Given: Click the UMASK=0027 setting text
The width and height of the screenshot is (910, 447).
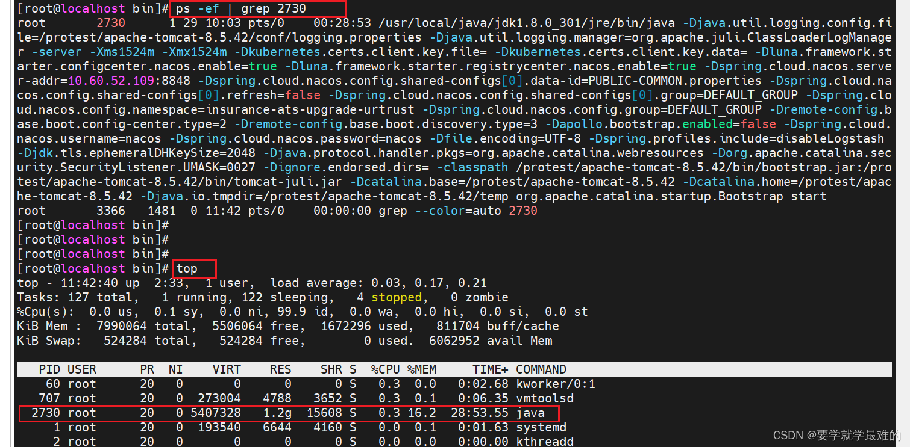Looking at the screenshot, I should coord(219,168).
